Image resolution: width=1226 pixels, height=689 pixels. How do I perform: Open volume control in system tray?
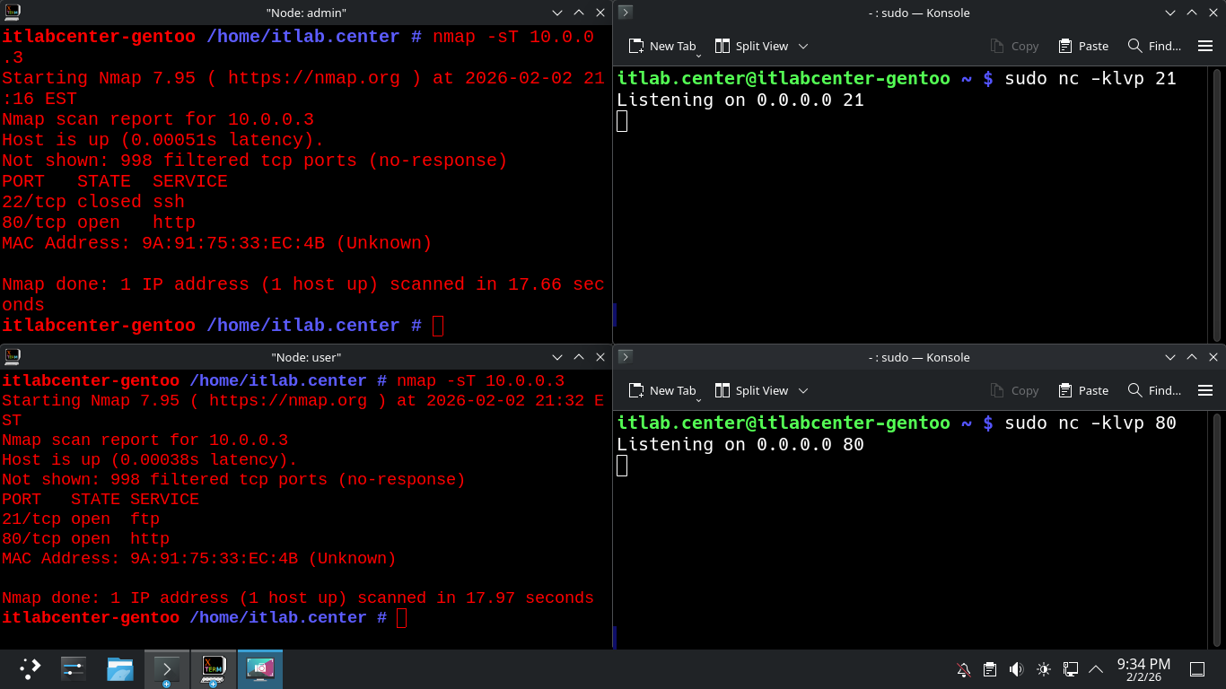[1016, 669]
